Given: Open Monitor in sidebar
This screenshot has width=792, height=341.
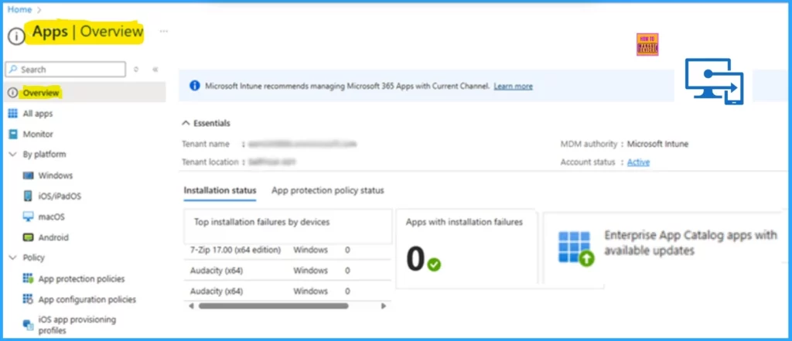Looking at the screenshot, I should click(x=38, y=135).
